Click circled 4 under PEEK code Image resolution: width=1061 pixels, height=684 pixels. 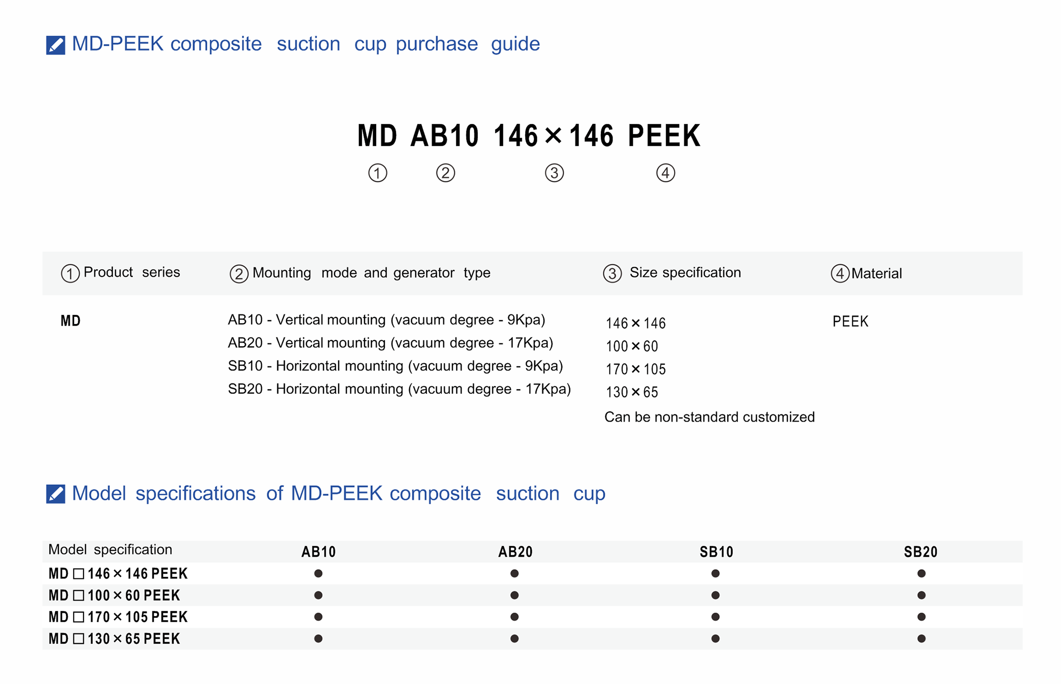(665, 173)
